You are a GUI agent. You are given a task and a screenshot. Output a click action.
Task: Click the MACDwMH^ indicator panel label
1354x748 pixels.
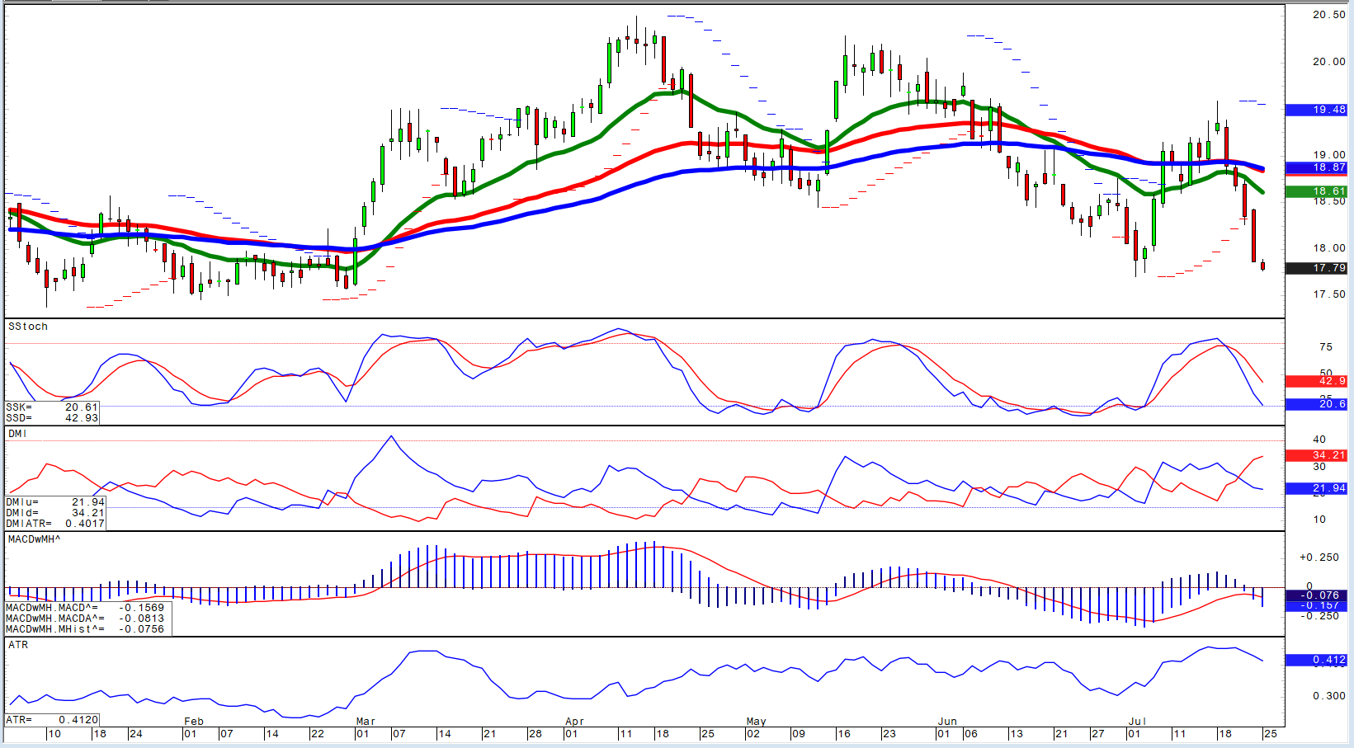pos(34,539)
